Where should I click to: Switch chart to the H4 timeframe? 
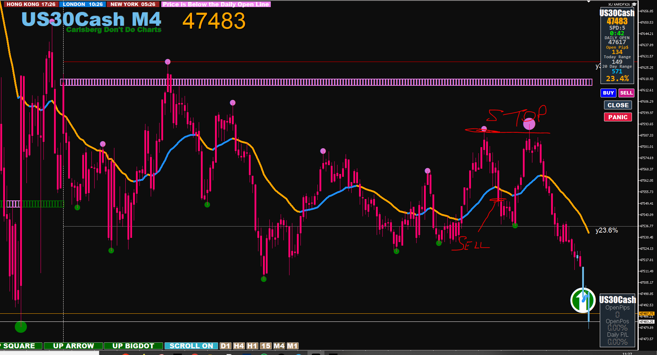click(x=239, y=346)
